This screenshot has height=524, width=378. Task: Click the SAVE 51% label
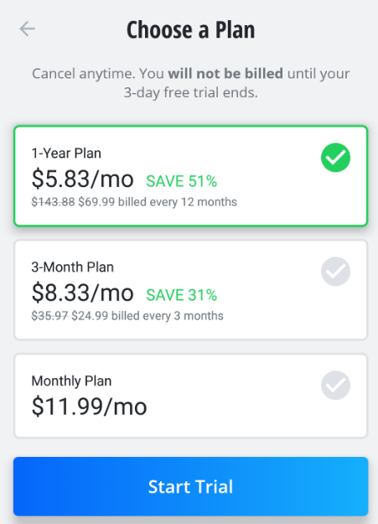(x=182, y=181)
